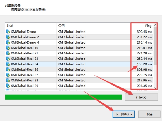This screenshot has width=162, height=121.
Task: Click the 219.01 ms ping value
Action: point(144,48)
